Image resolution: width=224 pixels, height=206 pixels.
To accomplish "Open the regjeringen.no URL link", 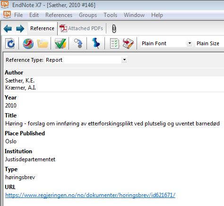I will coord(90,195).
